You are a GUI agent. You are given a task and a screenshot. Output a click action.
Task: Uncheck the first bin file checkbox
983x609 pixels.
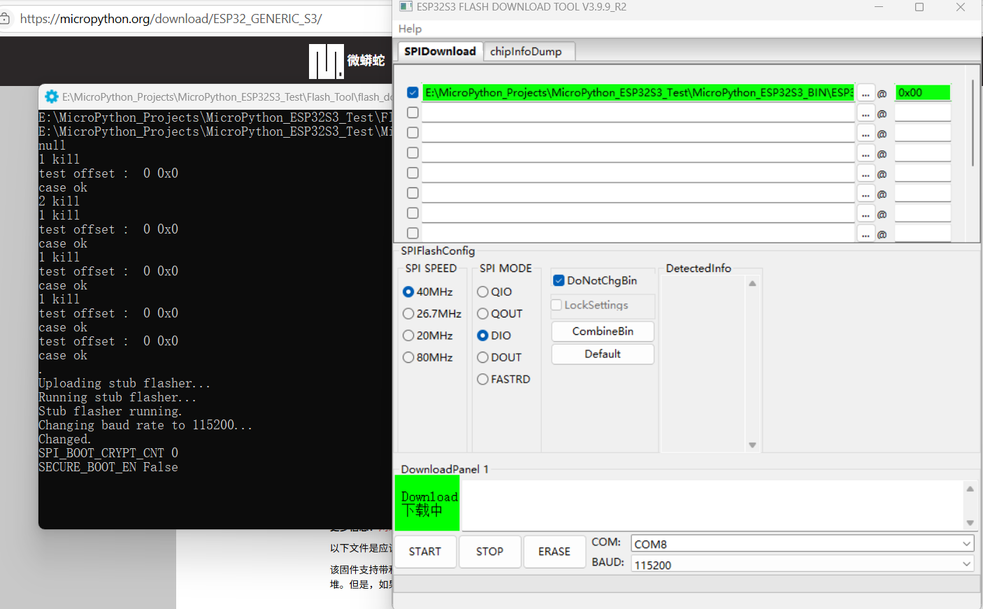(412, 92)
